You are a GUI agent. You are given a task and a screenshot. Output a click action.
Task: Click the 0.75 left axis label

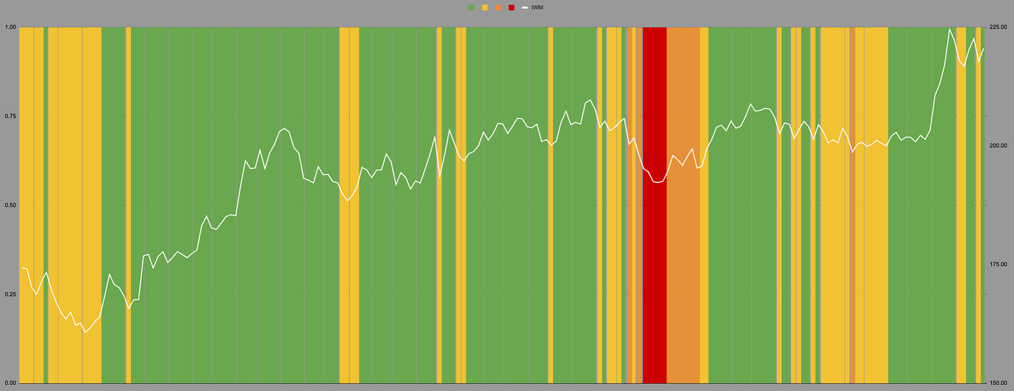coord(10,116)
